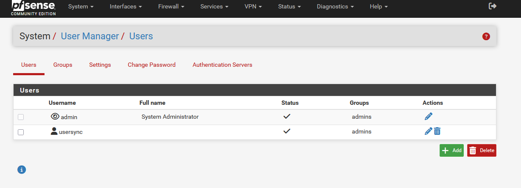
Task: Click the eye icon beside admin
Action: point(55,117)
